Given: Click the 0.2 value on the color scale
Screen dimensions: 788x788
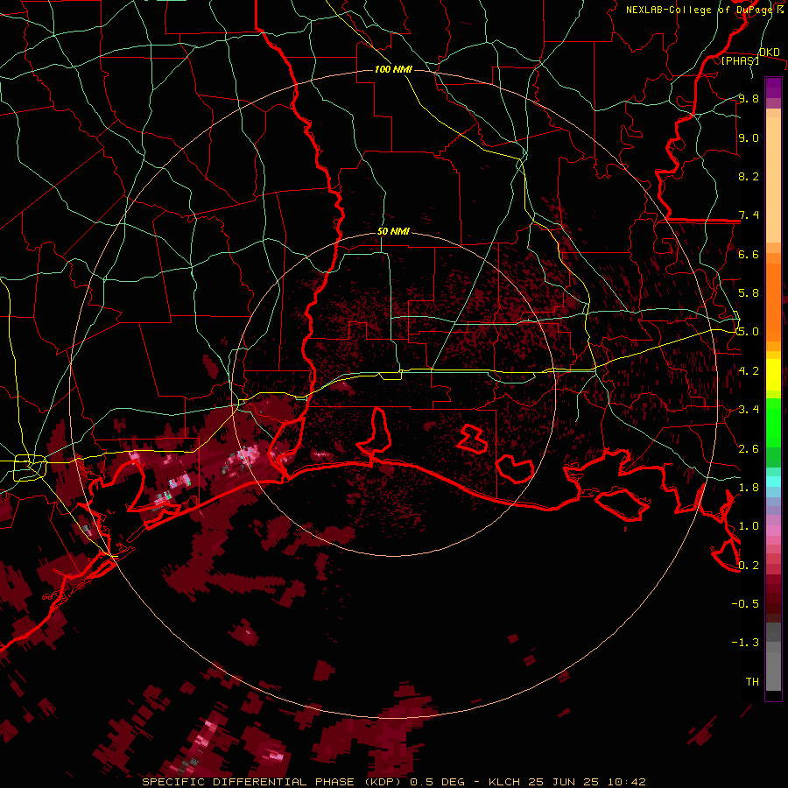Looking at the screenshot, I should tap(749, 566).
